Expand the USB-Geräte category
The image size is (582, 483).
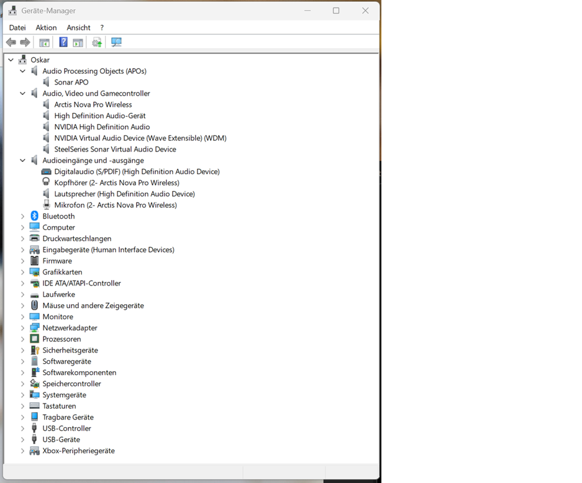(x=22, y=440)
